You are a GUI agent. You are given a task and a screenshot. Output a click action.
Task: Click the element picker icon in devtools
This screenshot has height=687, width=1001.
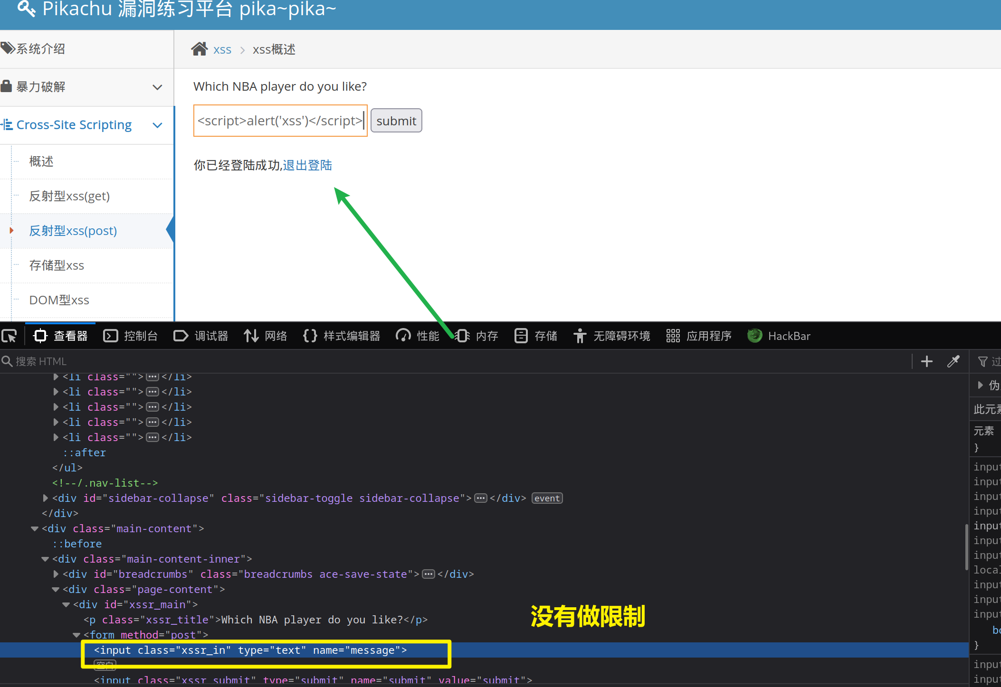click(10, 336)
